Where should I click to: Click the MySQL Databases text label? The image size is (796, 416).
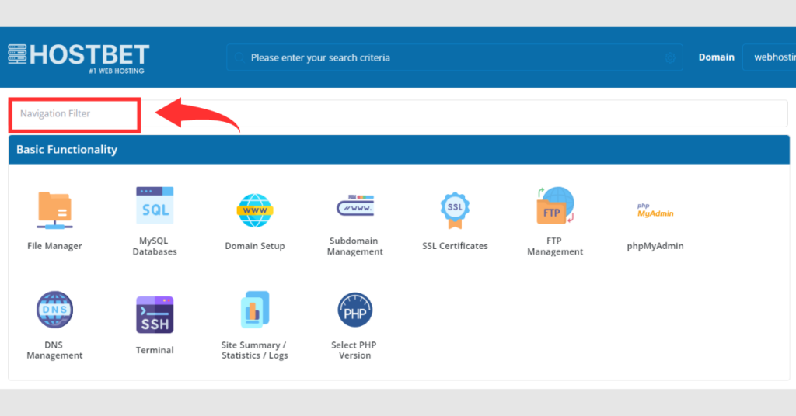point(155,246)
